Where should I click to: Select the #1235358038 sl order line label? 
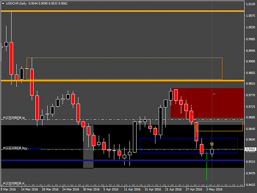[x=14, y=183]
